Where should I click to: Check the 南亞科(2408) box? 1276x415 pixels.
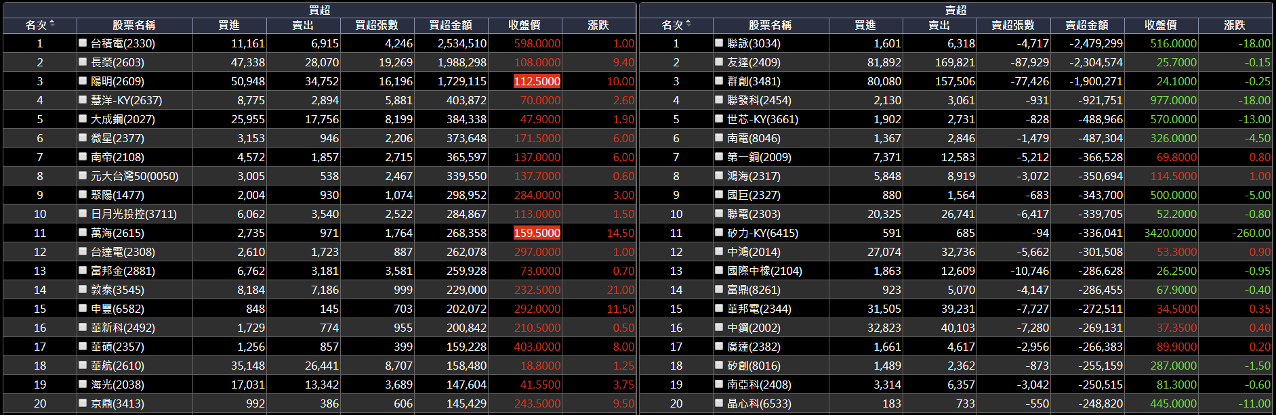[719, 384]
